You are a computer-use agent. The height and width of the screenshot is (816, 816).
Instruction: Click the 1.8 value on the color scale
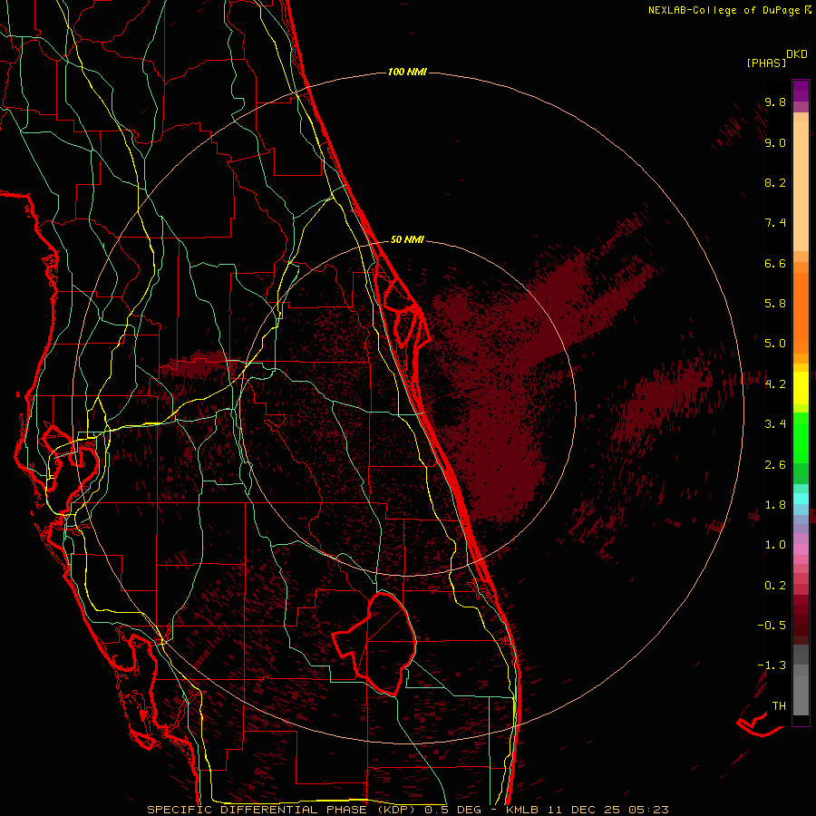pyautogui.click(x=775, y=505)
